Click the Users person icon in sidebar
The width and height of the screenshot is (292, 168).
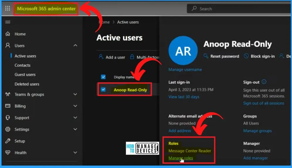(8, 45)
